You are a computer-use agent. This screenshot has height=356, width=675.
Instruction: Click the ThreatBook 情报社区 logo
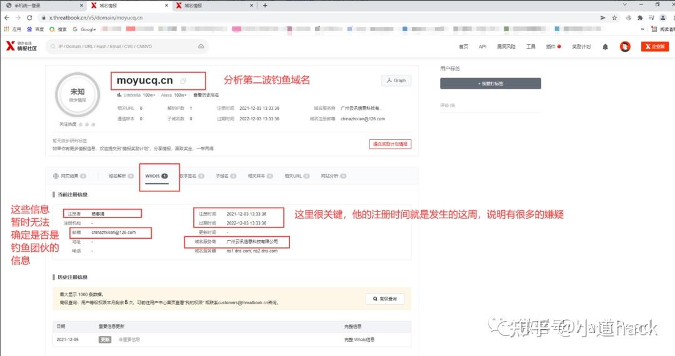click(21, 46)
